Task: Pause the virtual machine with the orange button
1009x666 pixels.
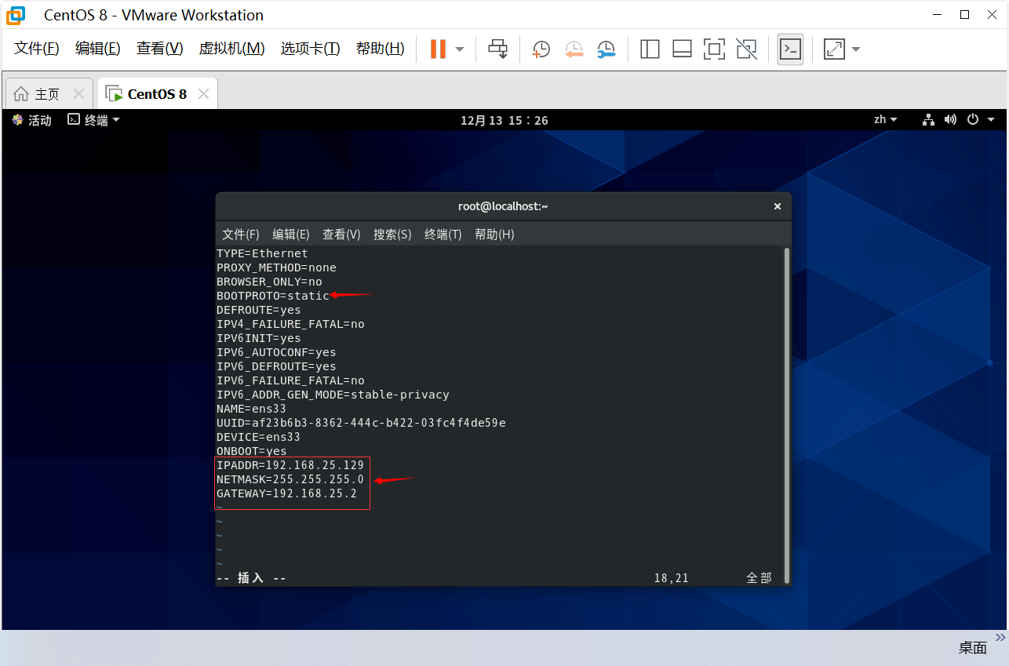Action: pyautogui.click(x=438, y=49)
